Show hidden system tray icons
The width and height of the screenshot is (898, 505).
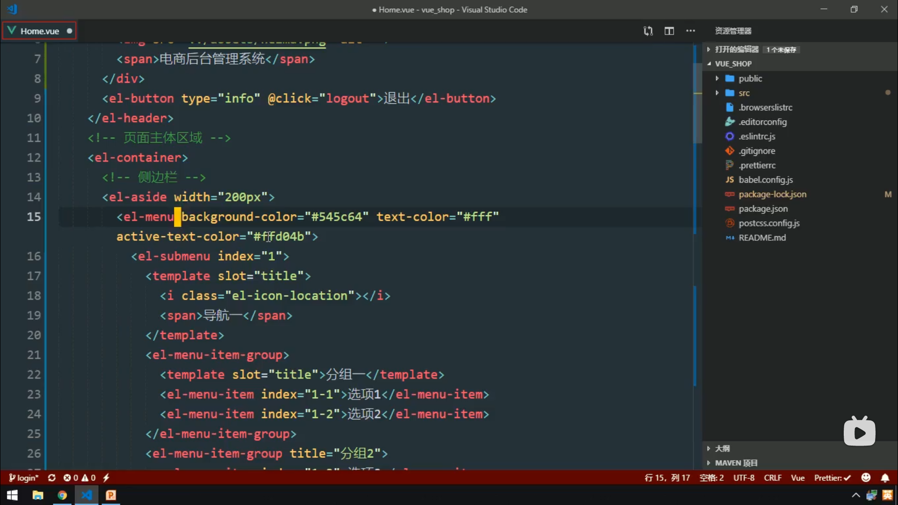(856, 495)
